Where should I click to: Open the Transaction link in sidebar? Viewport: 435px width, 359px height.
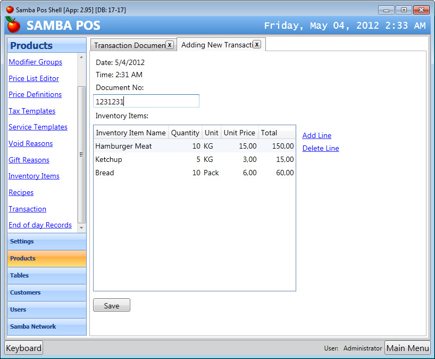[x=28, y=209]
